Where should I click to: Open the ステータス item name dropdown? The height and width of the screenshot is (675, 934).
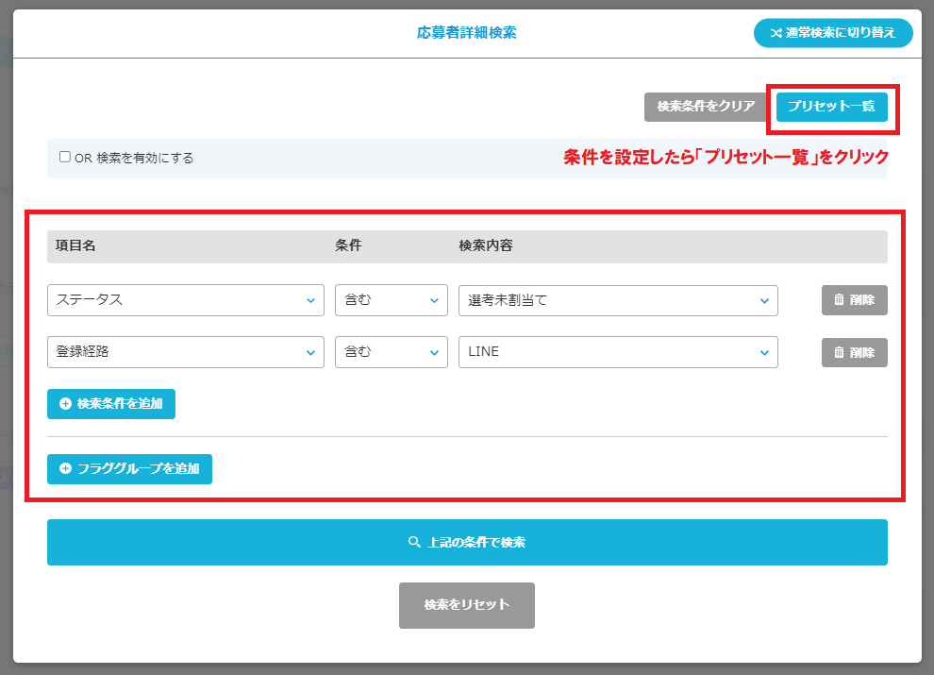click(x=185, y=300)
